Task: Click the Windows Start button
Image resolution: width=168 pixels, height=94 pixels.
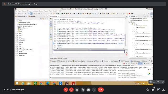Action: tap(17, 84)
